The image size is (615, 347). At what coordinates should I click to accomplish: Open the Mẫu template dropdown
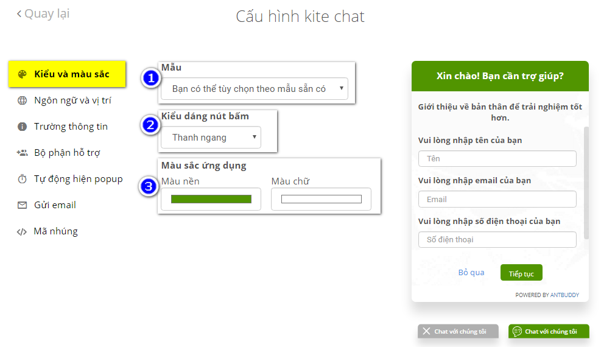pos(255,89)
